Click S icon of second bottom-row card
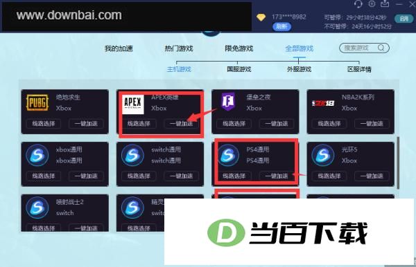The height and width of the screenshot is (267, 416). [132, 208]
